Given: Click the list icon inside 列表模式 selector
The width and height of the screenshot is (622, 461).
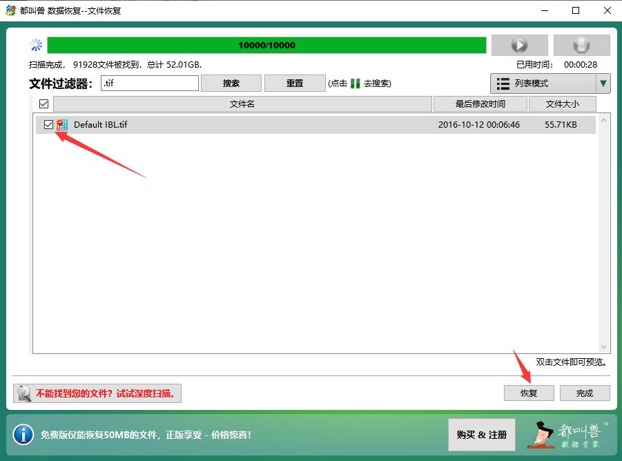Looking at the screenshot, I should click(x=503, y=83).
